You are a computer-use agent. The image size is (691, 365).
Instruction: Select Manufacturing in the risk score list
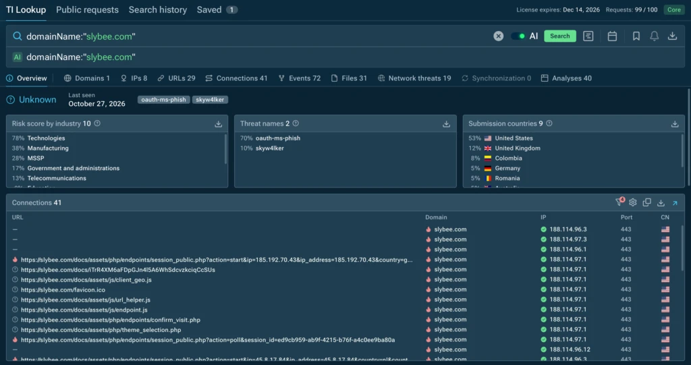[x=48, y=148]
